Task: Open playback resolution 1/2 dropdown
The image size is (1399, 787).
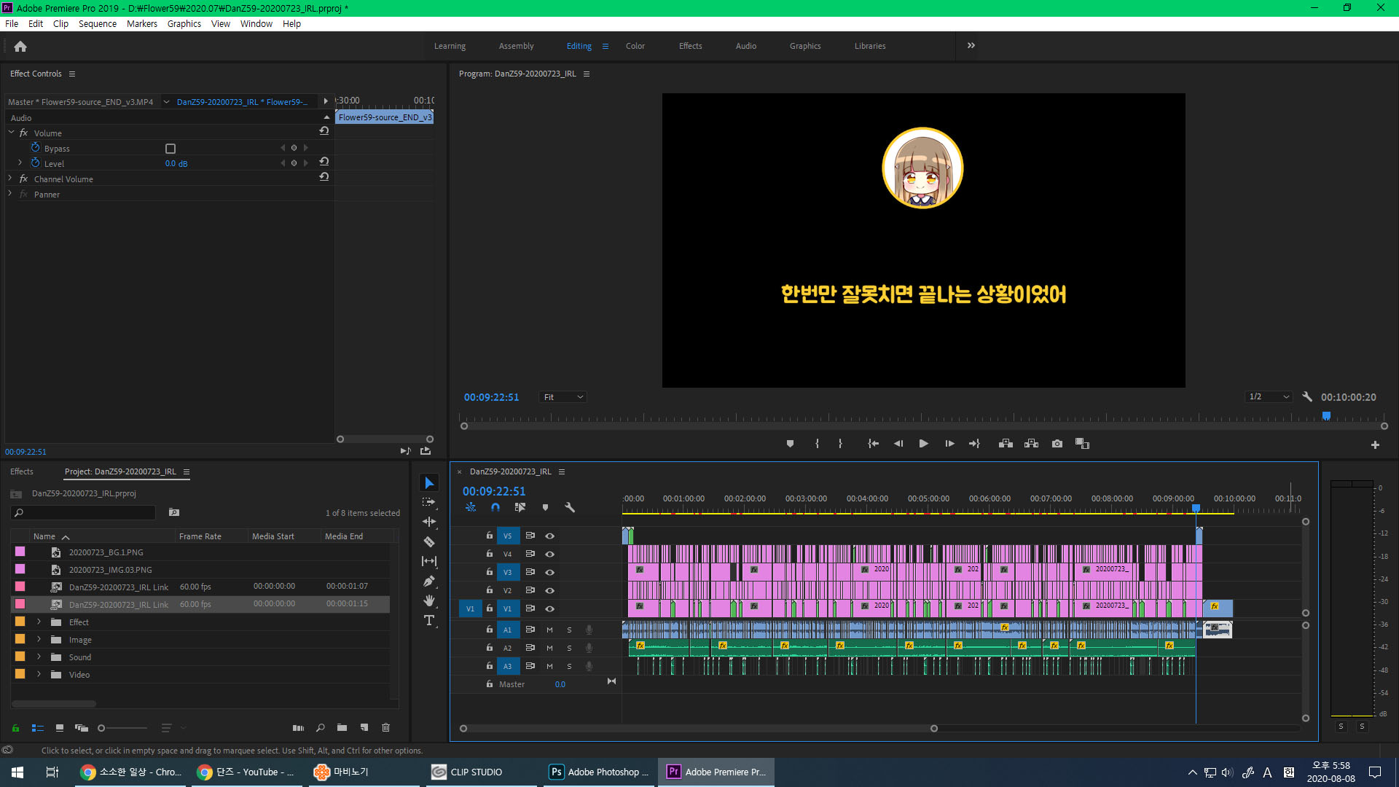Action: pos(1269,397)
